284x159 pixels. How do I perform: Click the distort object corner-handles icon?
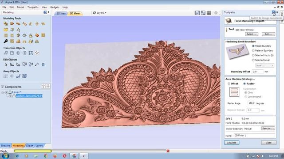(x=31, y=53)
